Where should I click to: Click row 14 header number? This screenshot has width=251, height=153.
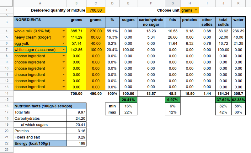coord(6,93)
